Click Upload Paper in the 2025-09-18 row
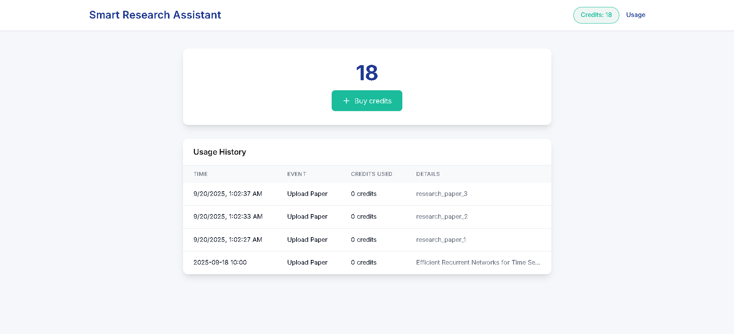The image size is (734, 334). 307,263
